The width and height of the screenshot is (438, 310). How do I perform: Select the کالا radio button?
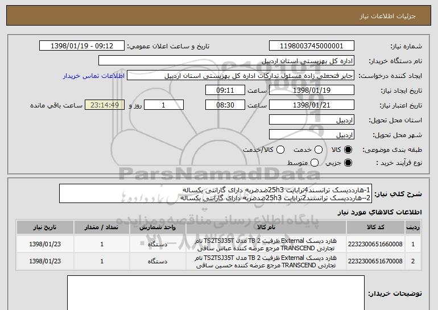348,150
